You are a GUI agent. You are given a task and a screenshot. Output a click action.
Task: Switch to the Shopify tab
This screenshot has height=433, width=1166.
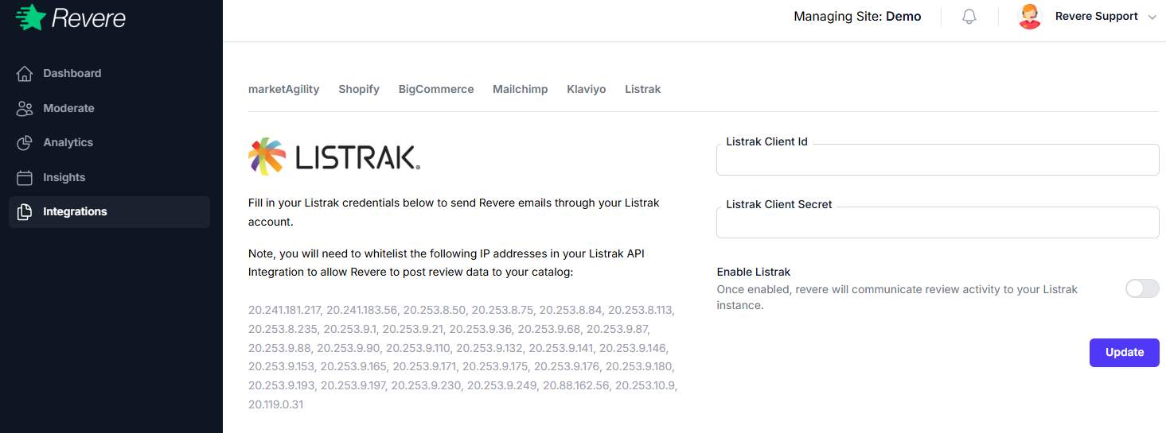point(359,89)
